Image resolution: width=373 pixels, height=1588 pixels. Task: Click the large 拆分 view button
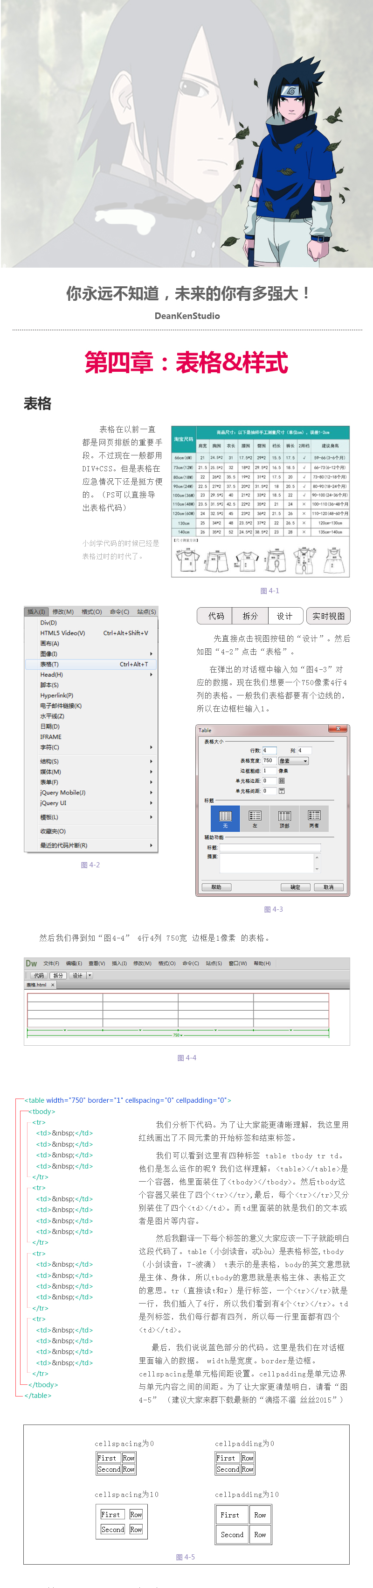point(250,616)
